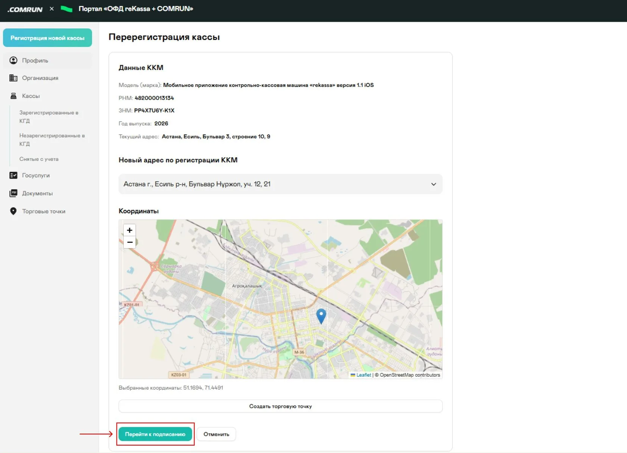Click the green reKassa flag logo
Image resolution: width=627 pixels, height=453 pixels.
point(66,9)
